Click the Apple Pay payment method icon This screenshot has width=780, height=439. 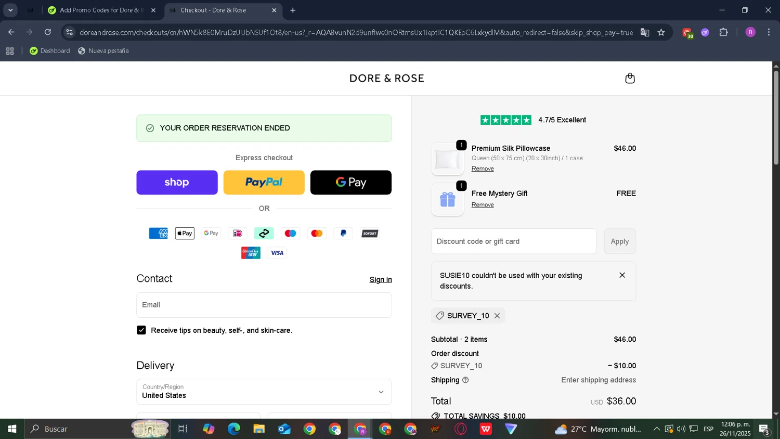click(x=185, y=234)
